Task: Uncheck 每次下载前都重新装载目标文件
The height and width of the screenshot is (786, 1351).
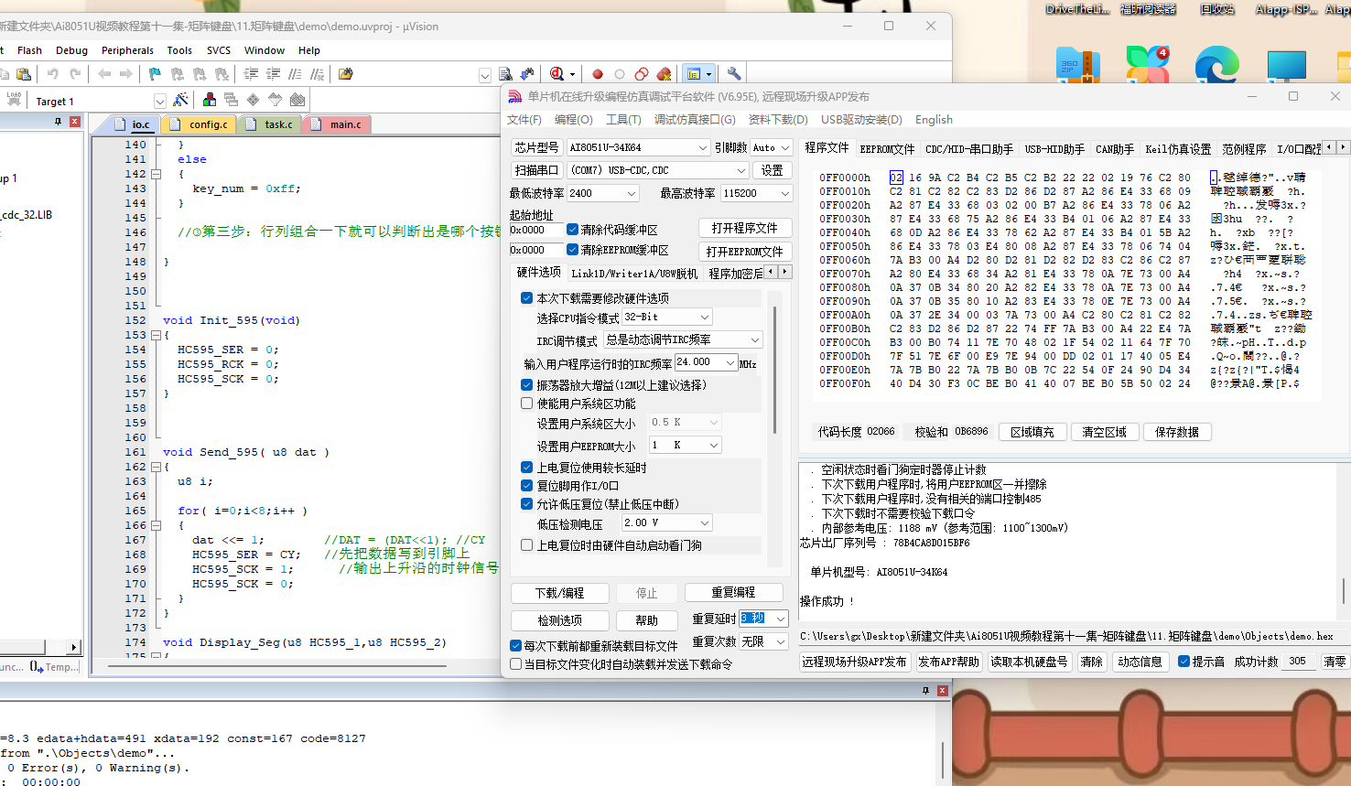Action: pos(516,646)
